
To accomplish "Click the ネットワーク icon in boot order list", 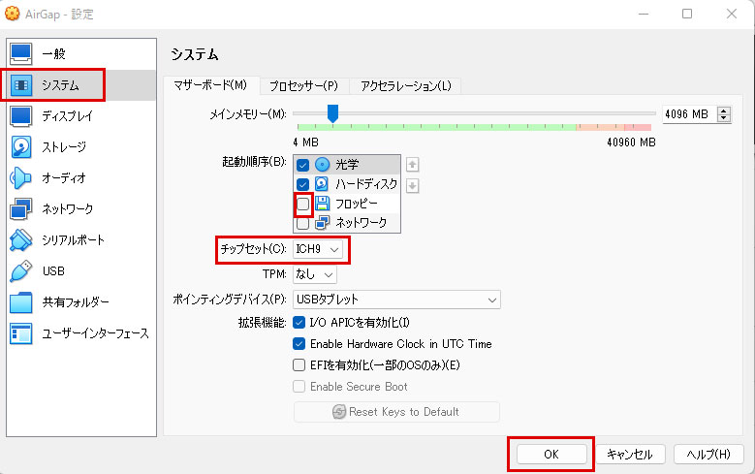I will click(322, 223).
